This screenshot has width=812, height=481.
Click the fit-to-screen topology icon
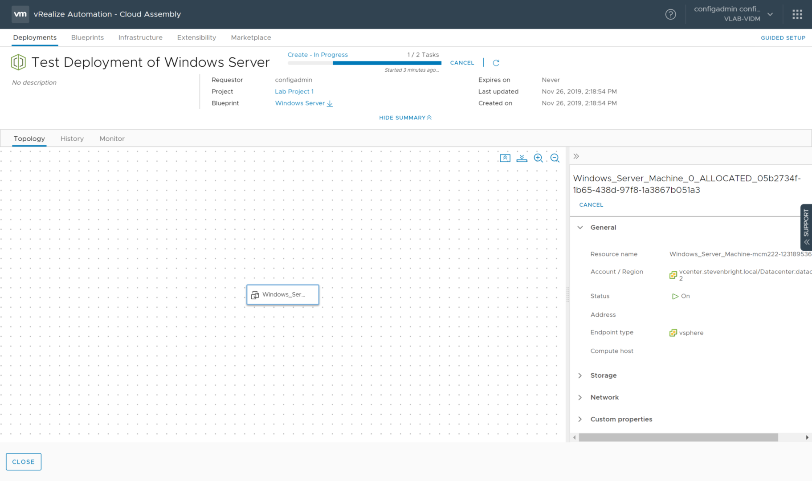(505, 158)
